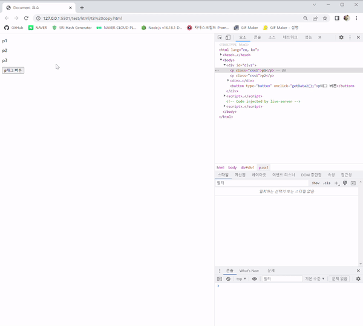Viewport: 363px width, 326px height.
Task: Toggle the rendering emulation brush icon in Styles
Action: click(345, 183)
